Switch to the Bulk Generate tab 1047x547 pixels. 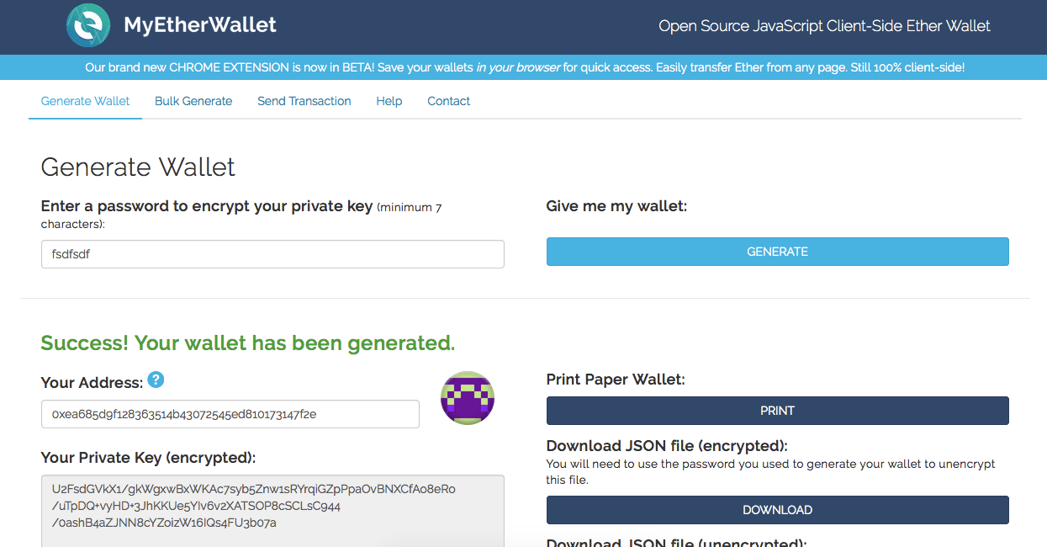pyautogui.click(x=193, y=101)
